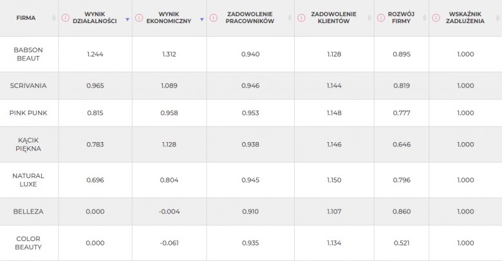Click info icon next to Rozwój Firmy
This screenshot has height=261, width=502.
tap(381, 18)
